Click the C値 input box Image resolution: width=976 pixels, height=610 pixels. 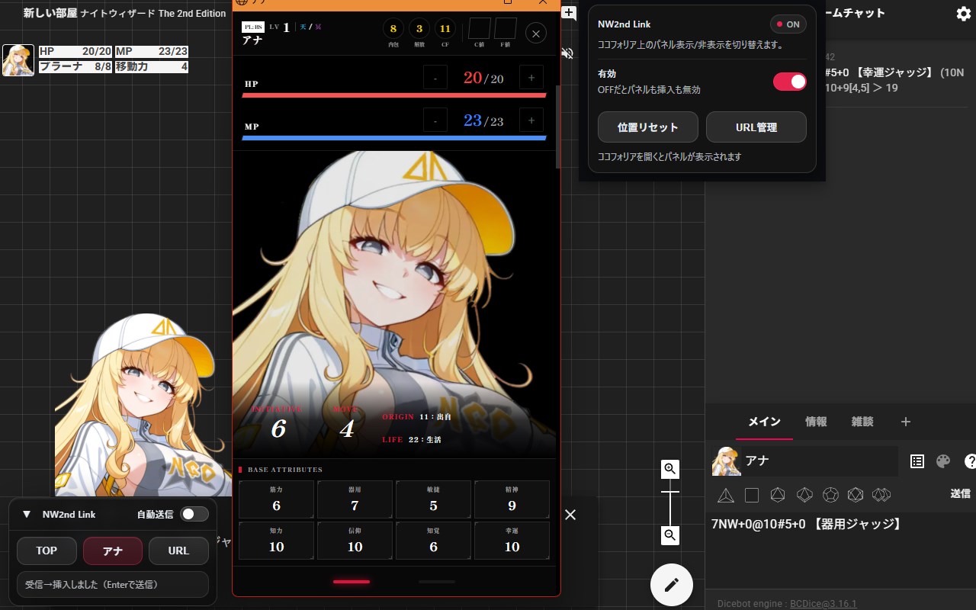point(480,29)
